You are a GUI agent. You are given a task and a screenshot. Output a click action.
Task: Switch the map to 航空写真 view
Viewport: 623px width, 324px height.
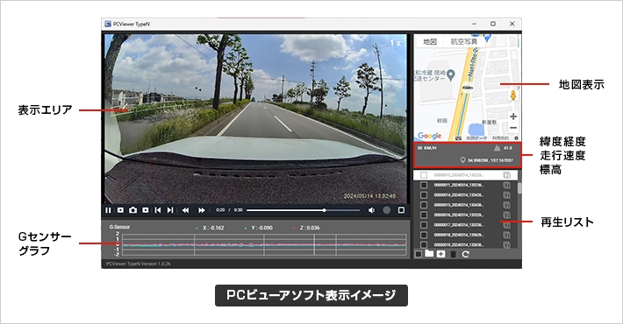tap(463, 41)
